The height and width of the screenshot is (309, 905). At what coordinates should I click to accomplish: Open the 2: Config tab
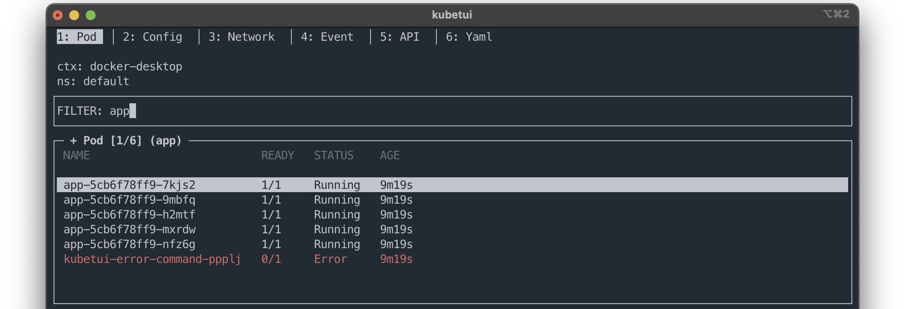(152, 37)
